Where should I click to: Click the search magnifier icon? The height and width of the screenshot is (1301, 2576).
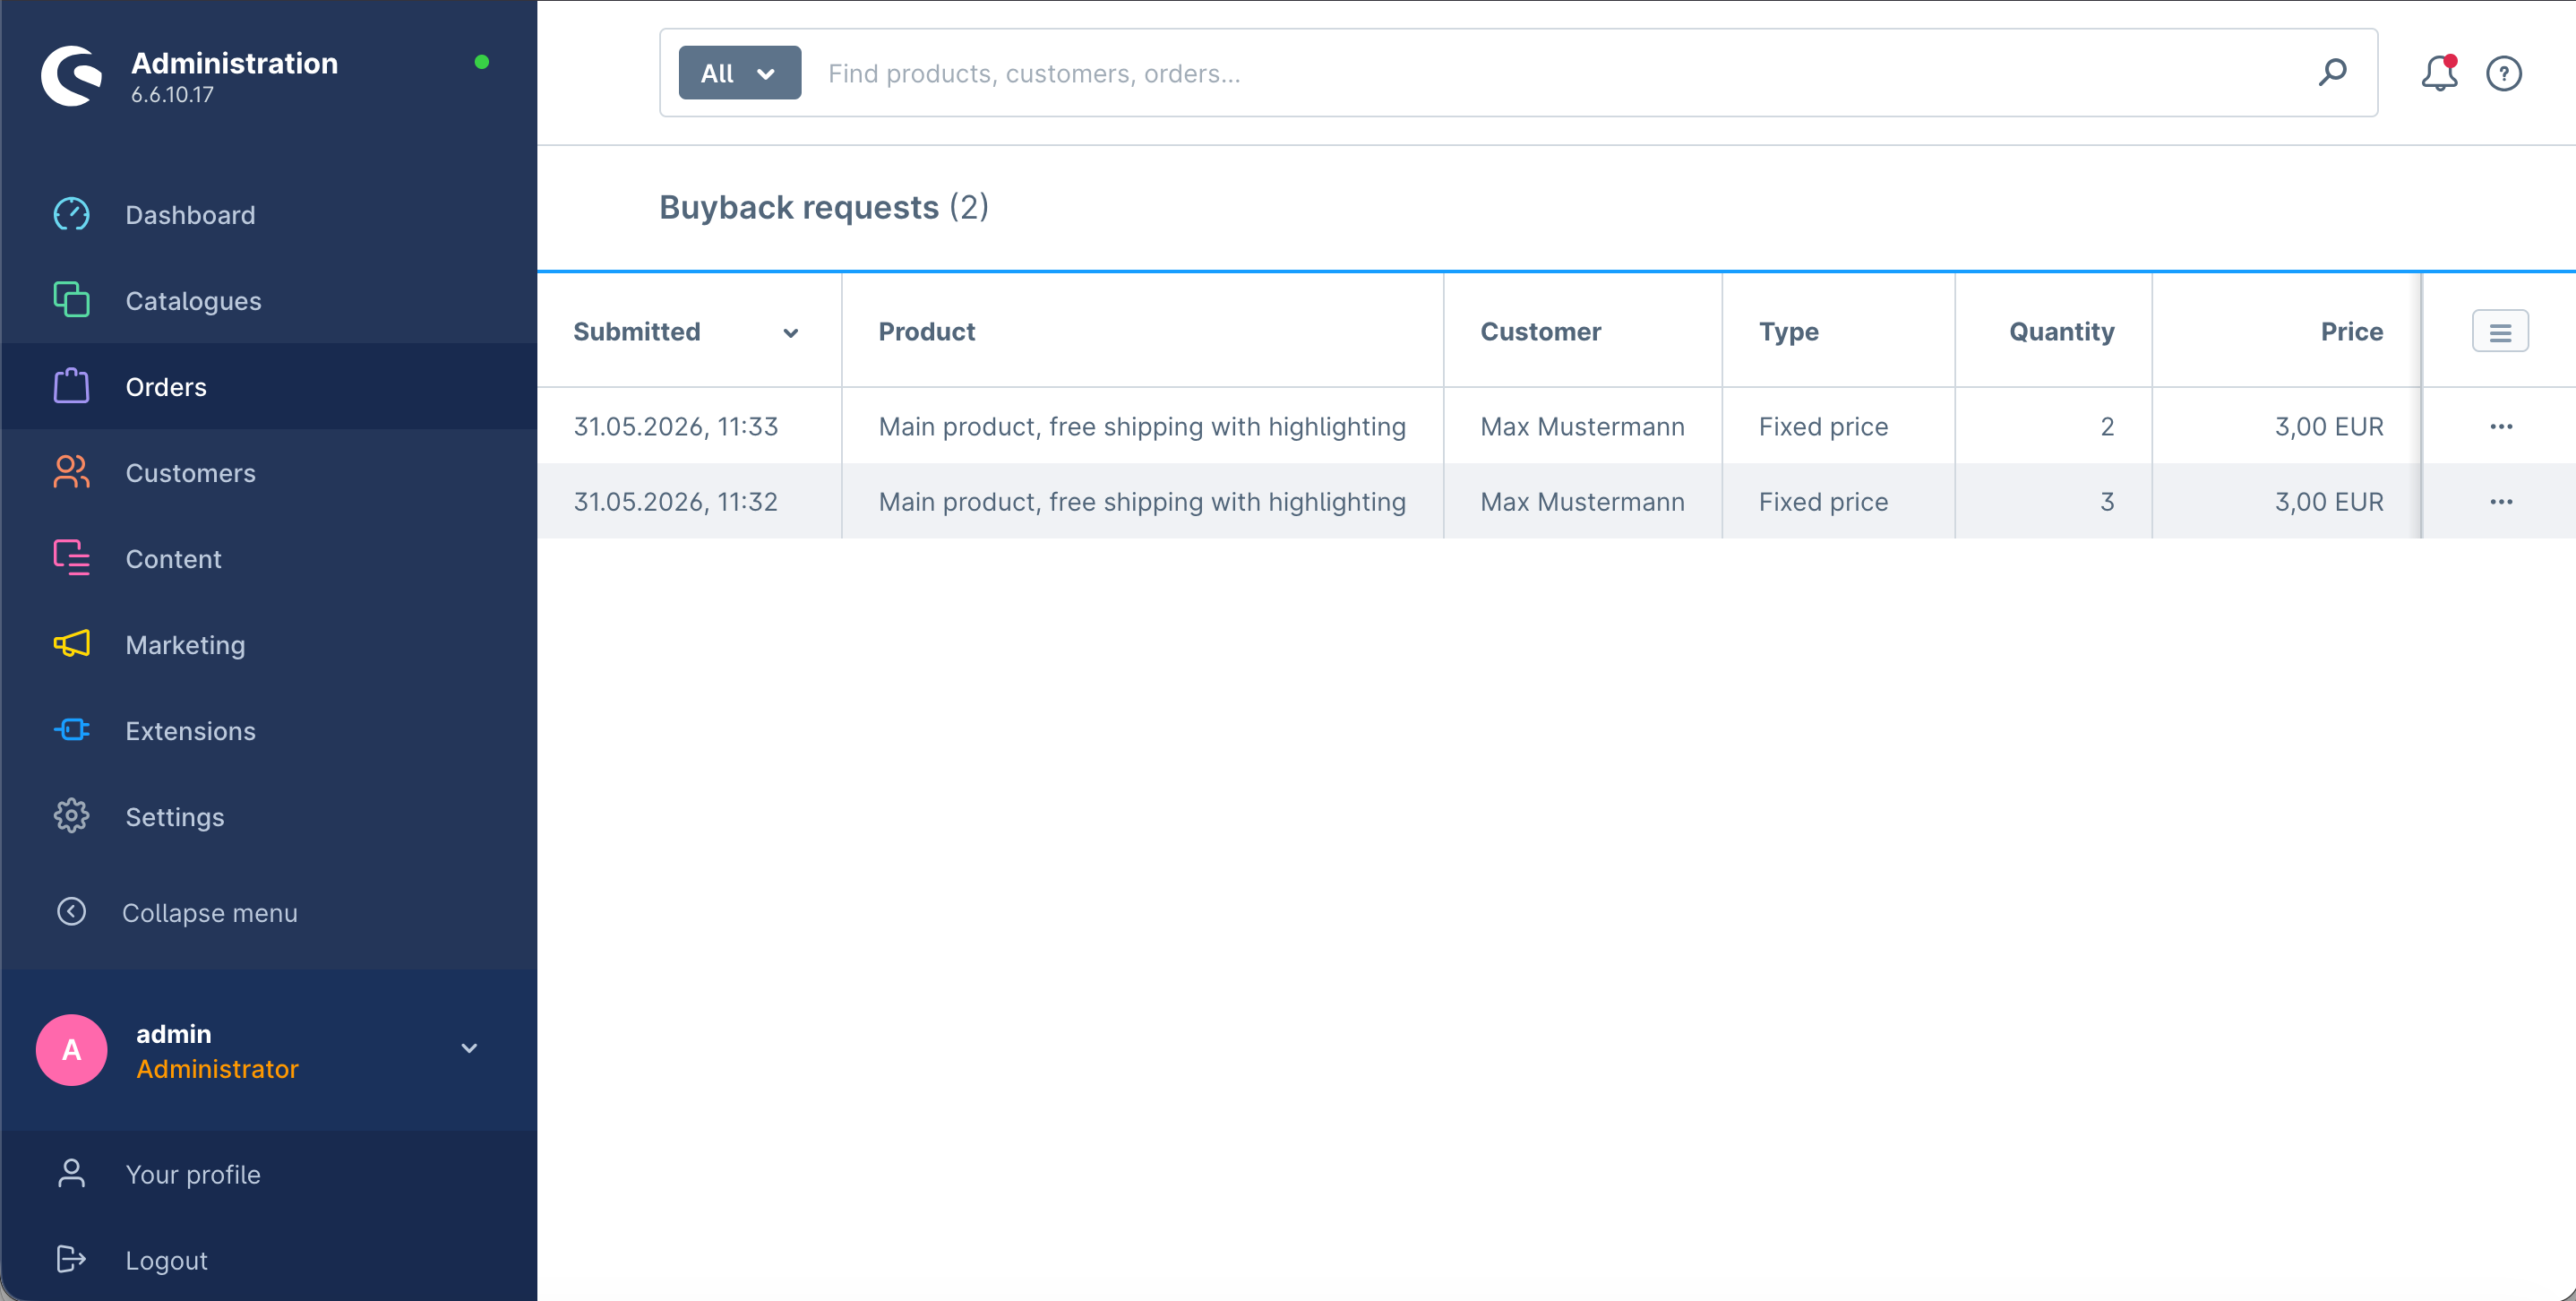2332,72
